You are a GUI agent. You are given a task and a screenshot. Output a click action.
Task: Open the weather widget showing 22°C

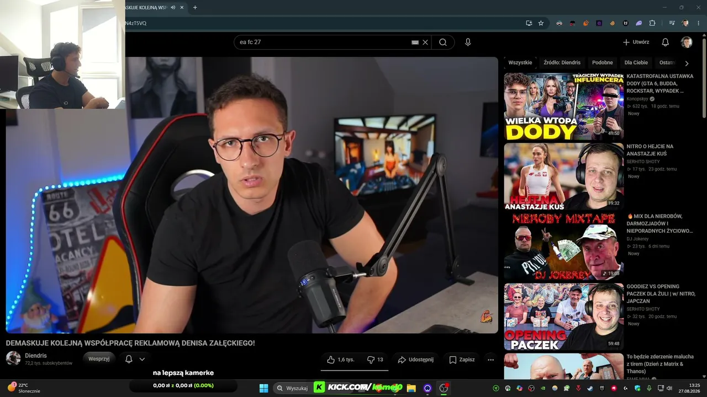tap(23, 388)
